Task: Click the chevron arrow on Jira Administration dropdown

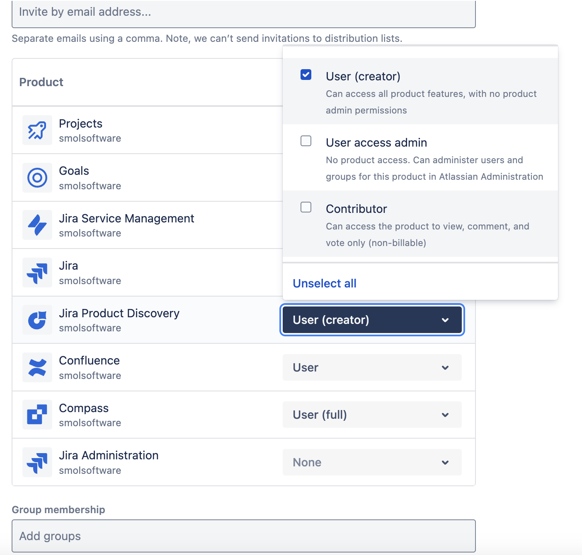Action: (445, 462)
